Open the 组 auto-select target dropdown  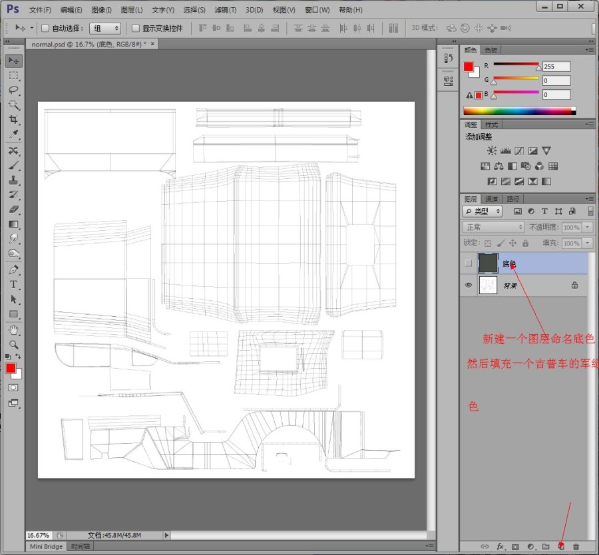point(106,29)
